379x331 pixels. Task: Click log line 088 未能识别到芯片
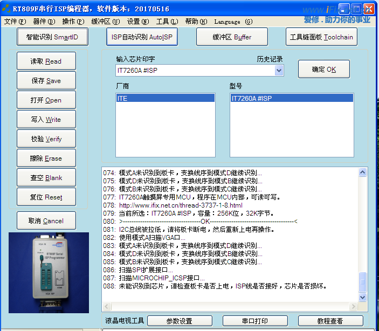[215, 286]
